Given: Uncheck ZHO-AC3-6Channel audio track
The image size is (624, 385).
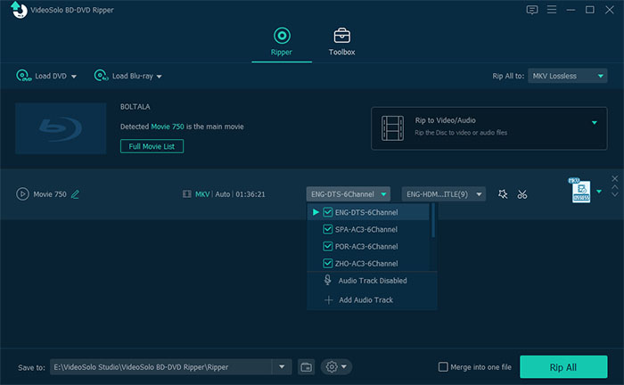Looking at the screenshot, I should tap(327, 264).
